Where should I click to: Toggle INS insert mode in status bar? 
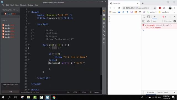click(x=68, y=92)
